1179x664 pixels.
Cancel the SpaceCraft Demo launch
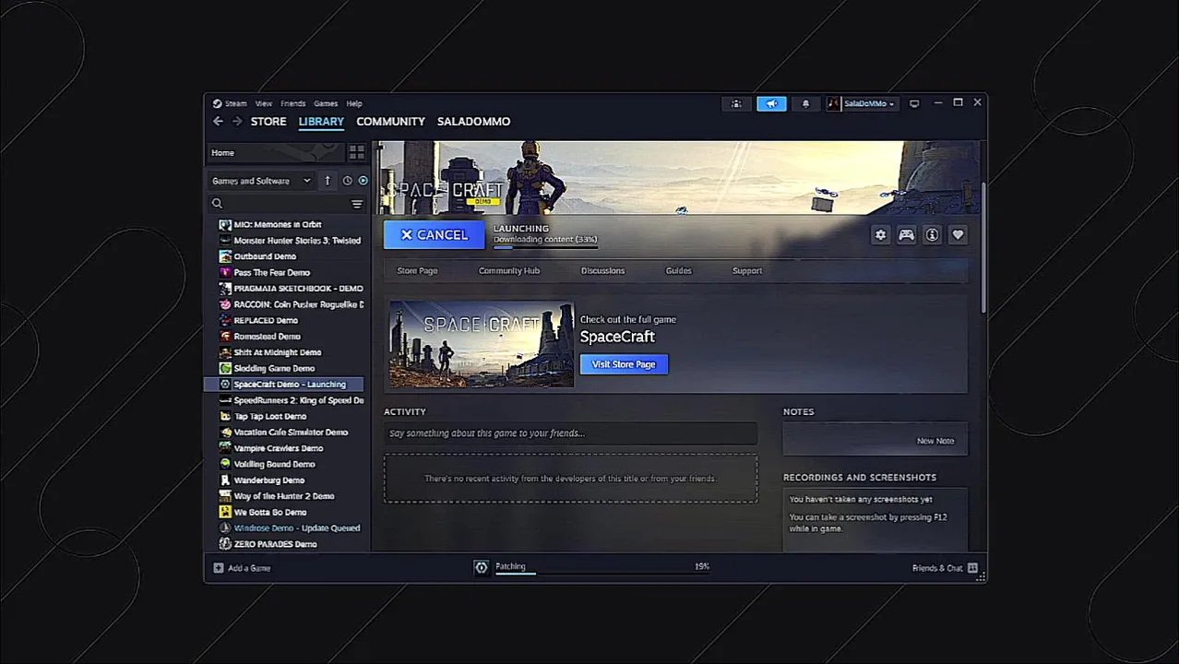[x=434, y=235]
